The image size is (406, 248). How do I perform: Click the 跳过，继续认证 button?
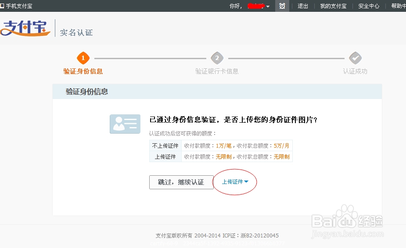tap(181, 182)
